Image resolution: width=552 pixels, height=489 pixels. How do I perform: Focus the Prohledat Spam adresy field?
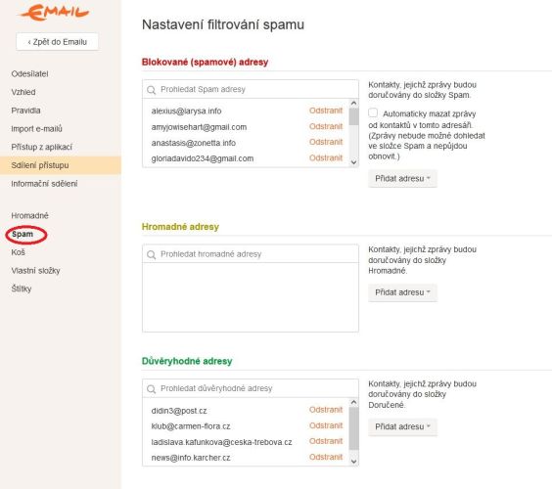point(251,89)
